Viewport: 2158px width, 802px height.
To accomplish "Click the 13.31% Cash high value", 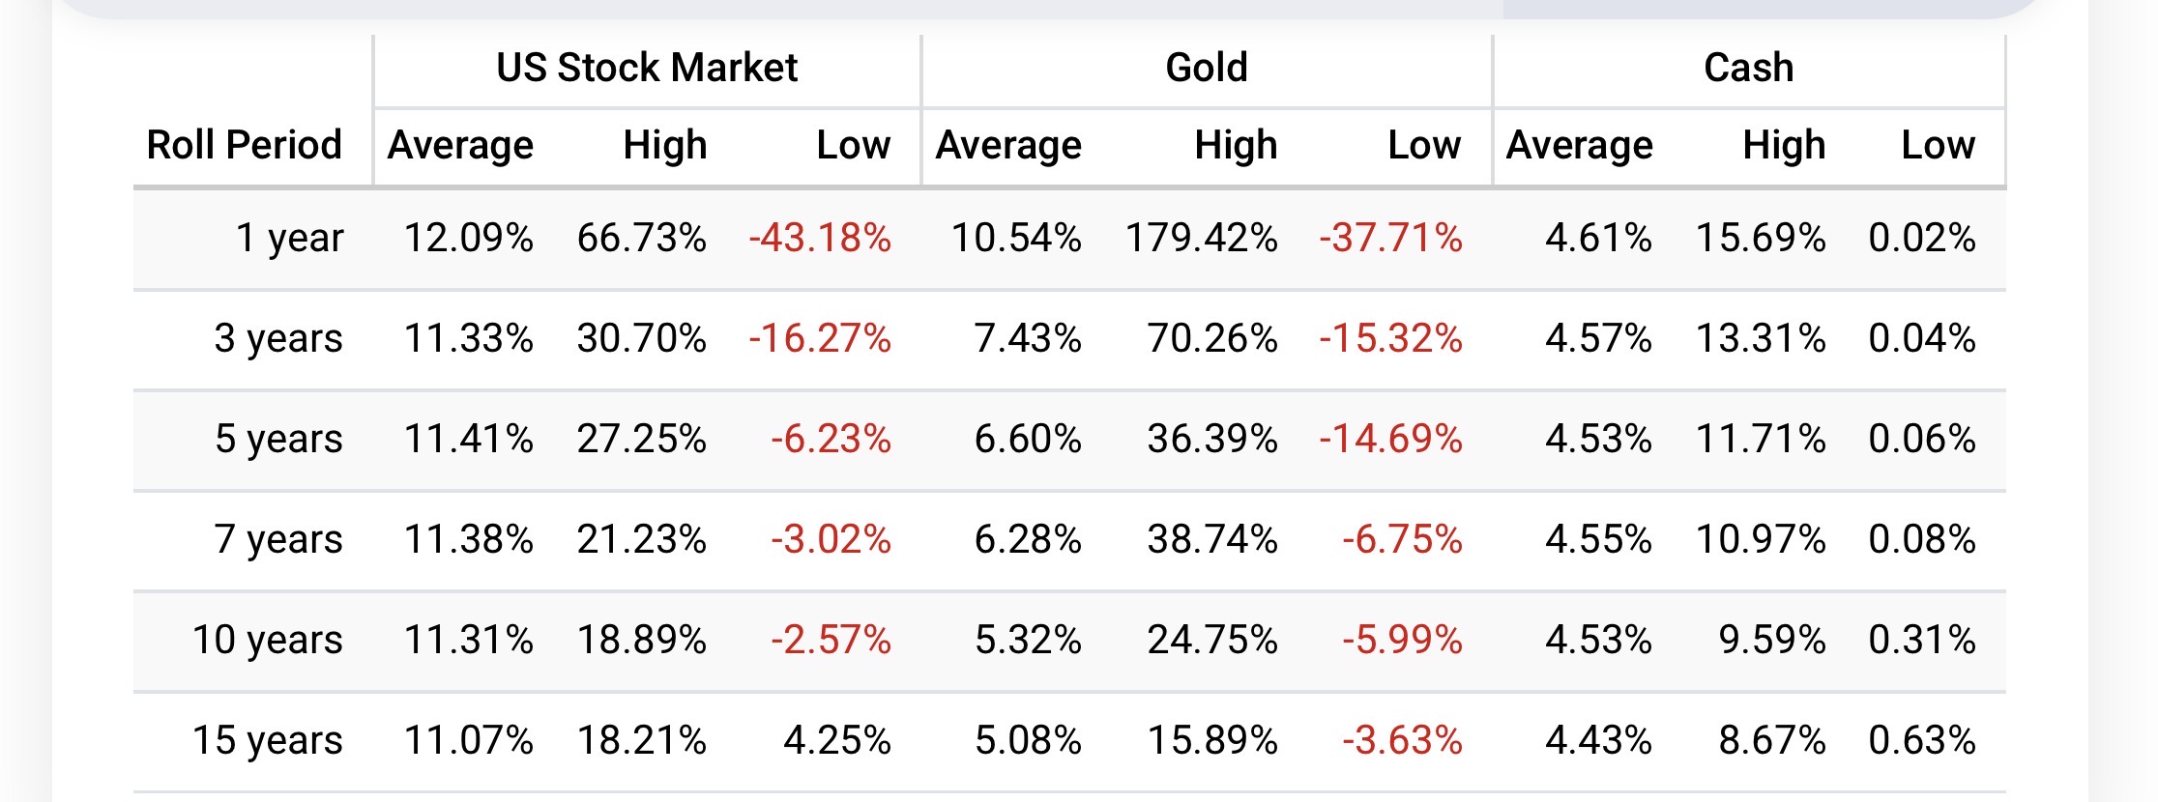I will pyautogui.click(x=1761, y=338).
